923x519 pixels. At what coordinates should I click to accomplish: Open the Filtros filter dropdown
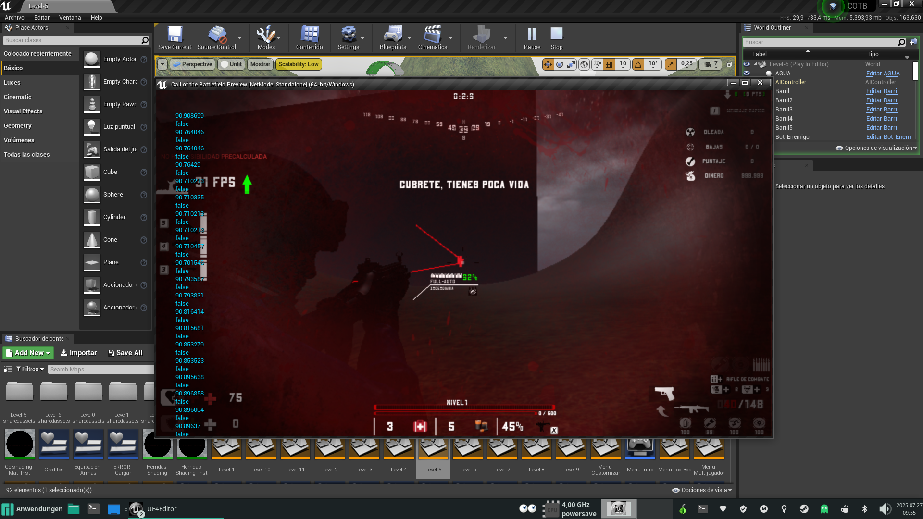30,369
